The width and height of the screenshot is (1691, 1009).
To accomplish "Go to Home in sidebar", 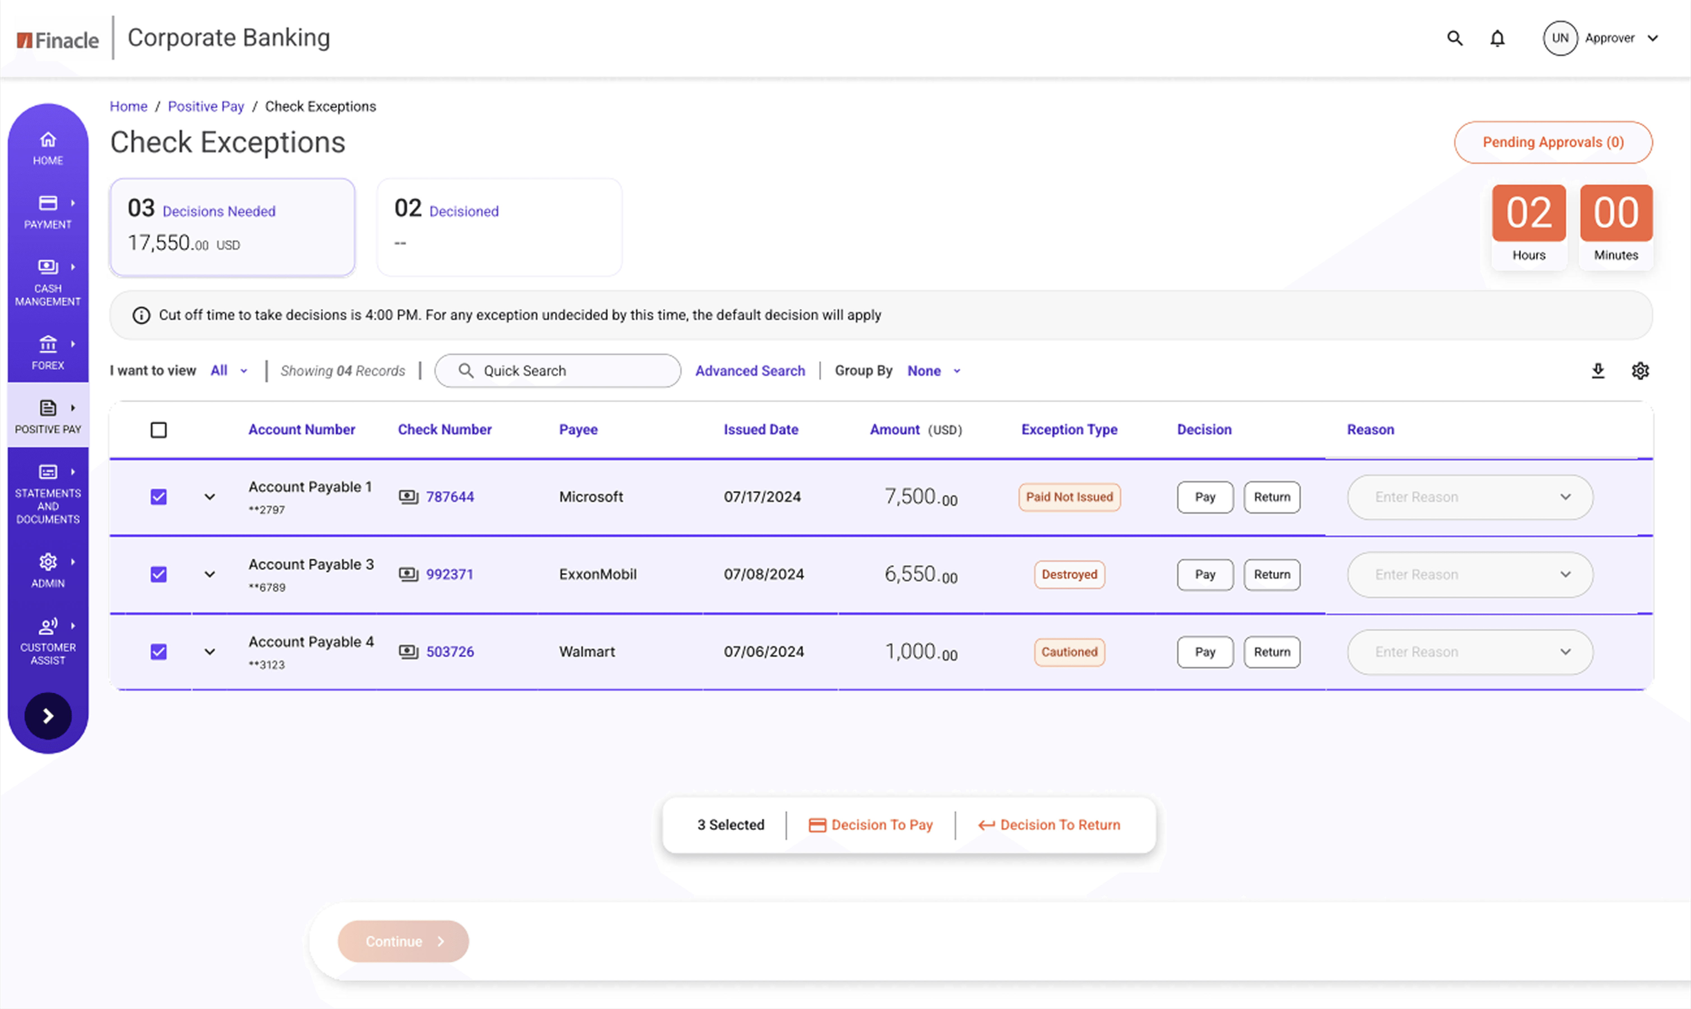I will [x=48, y=148].
